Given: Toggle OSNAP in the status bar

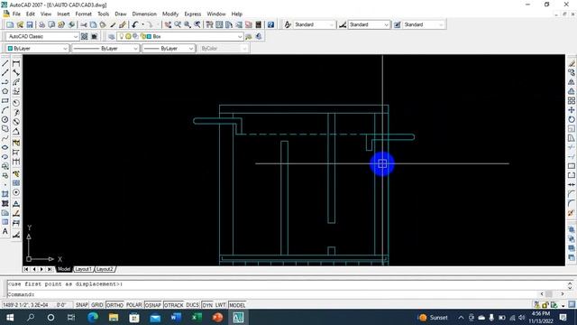Looking at the screenshot, I should [x=153, y=305].
